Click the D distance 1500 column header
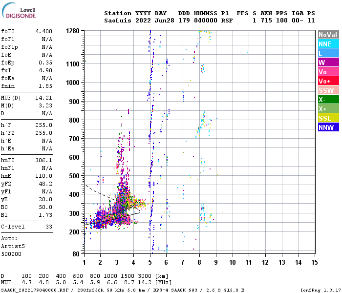This screenshot has width=342, height=293. pos(128,276)
